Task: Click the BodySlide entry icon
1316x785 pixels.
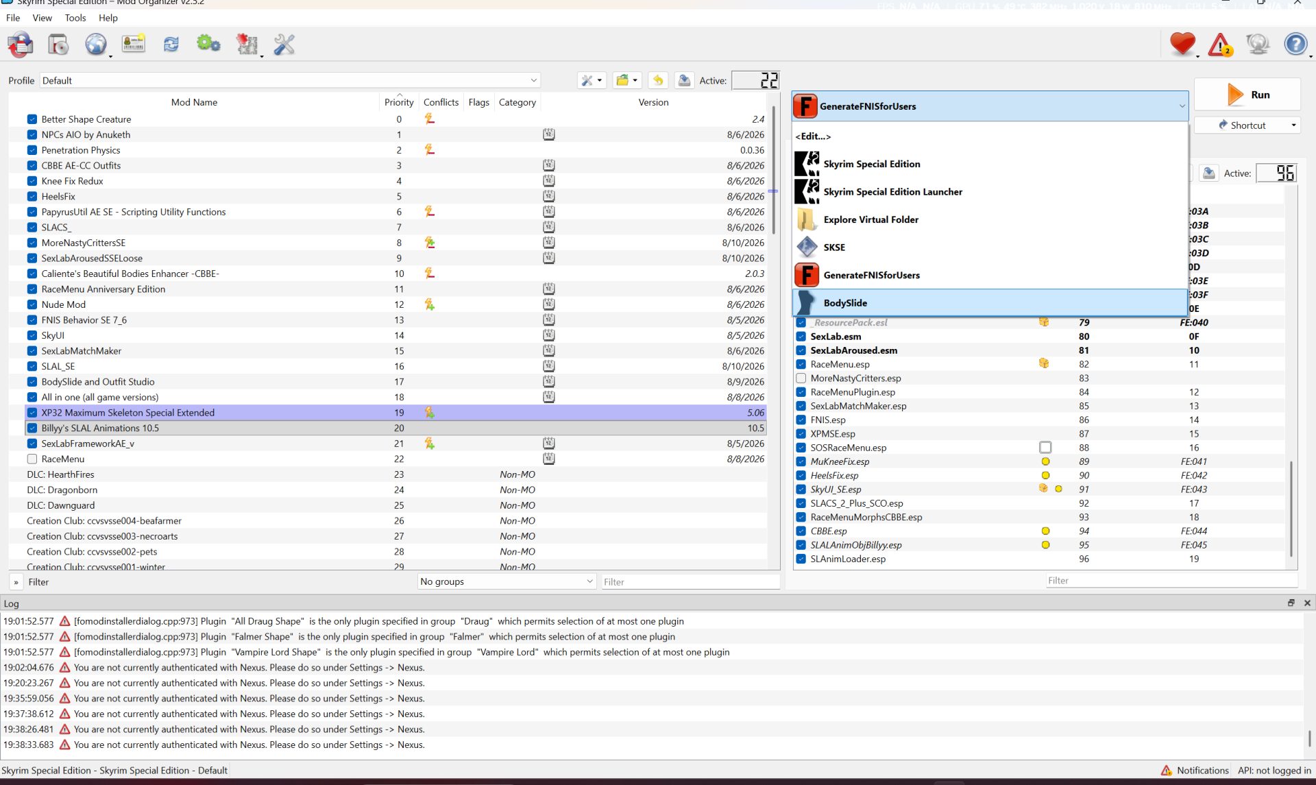Action: coord(807,303)
